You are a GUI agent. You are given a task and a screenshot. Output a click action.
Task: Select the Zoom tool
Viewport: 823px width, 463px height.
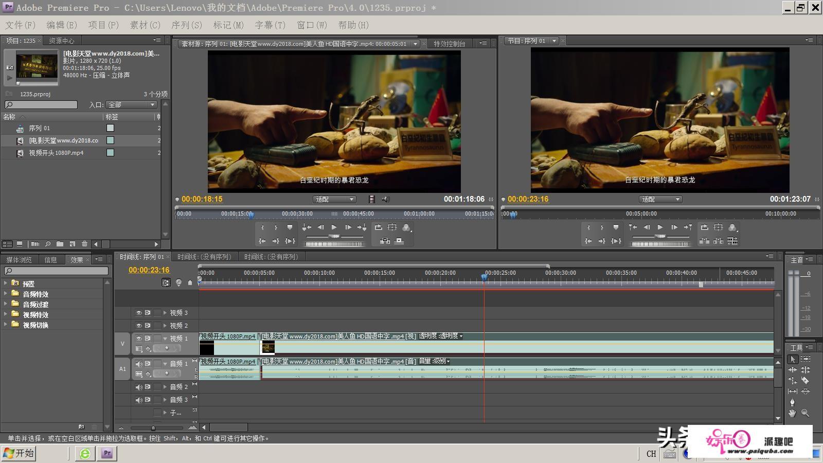click(806, 413)
